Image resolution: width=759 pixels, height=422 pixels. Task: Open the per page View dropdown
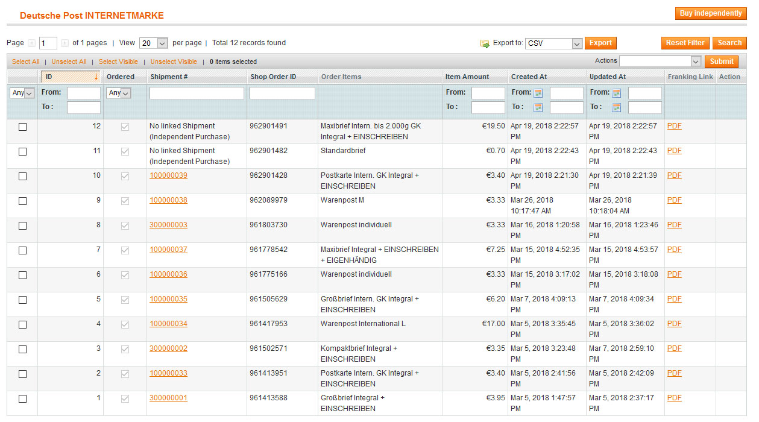point(153,43)
